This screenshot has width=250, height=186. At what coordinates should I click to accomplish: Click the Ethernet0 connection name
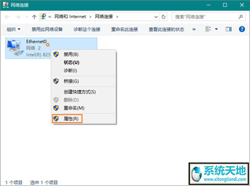click(x=36, y=41)
